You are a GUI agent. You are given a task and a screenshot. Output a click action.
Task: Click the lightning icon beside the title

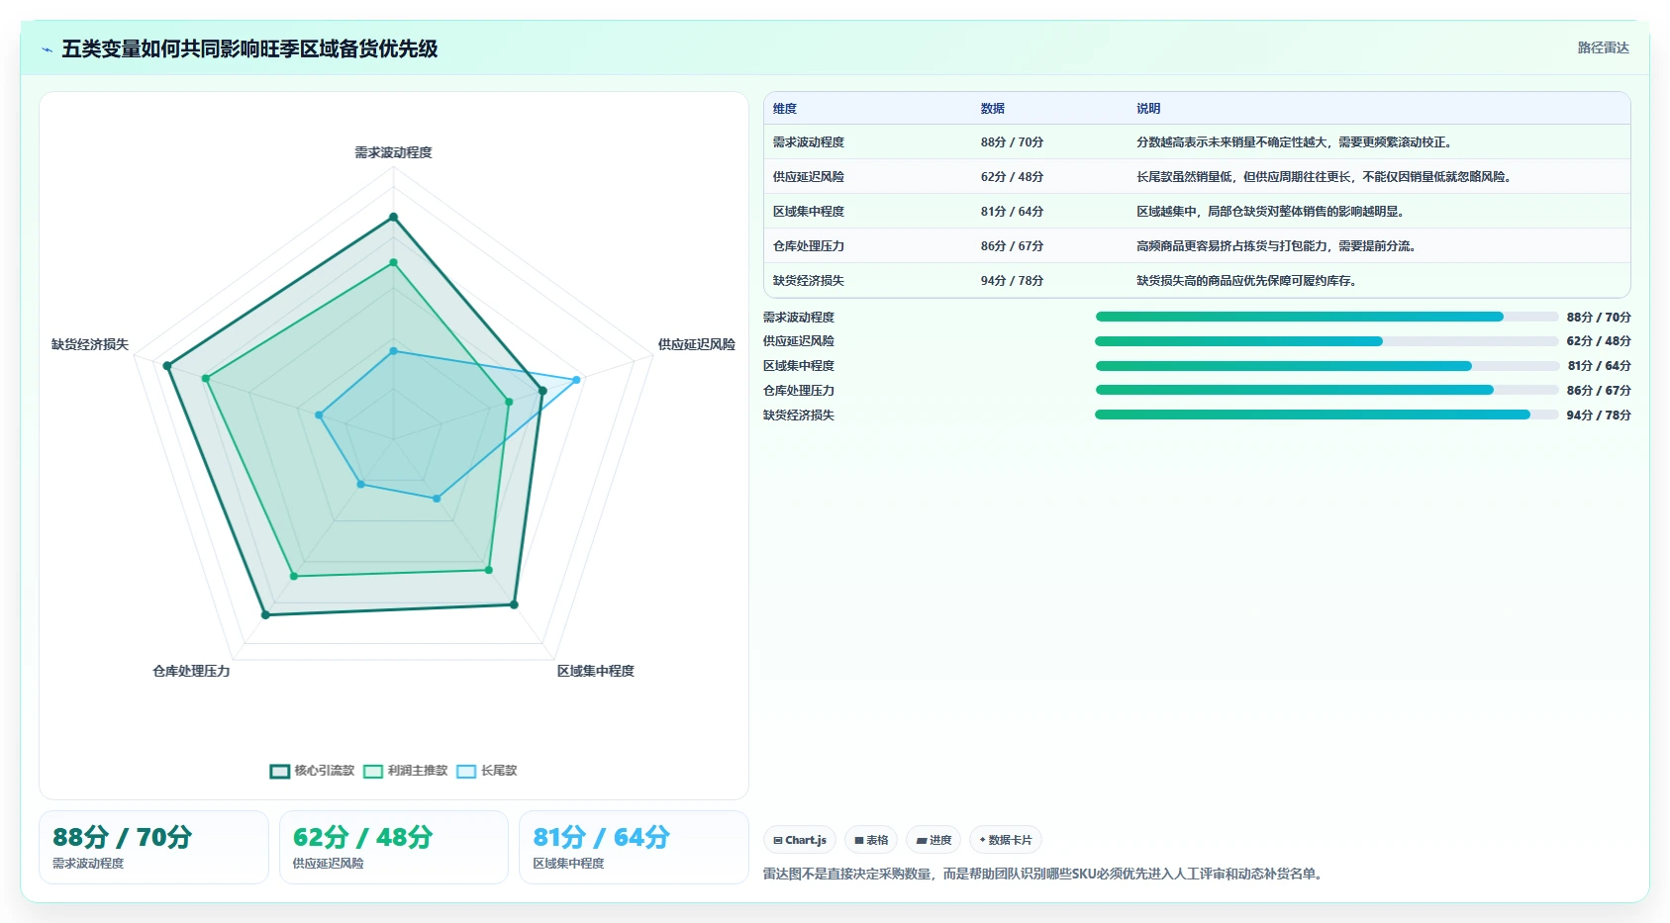coord(47,49)
